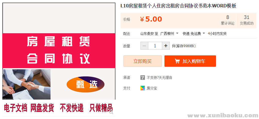Click the 7-day return policy icon
This screenshot has height=119, width=259.
pyautogui.click(x=143, y=78)
